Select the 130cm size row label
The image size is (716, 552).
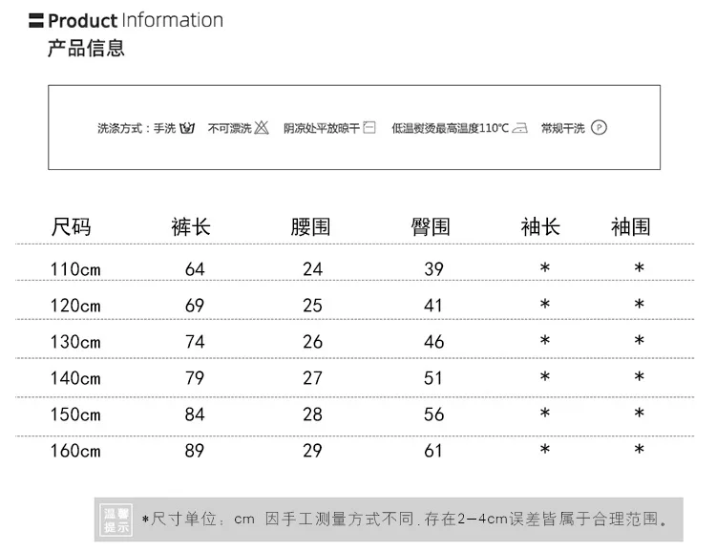[75, 342]
